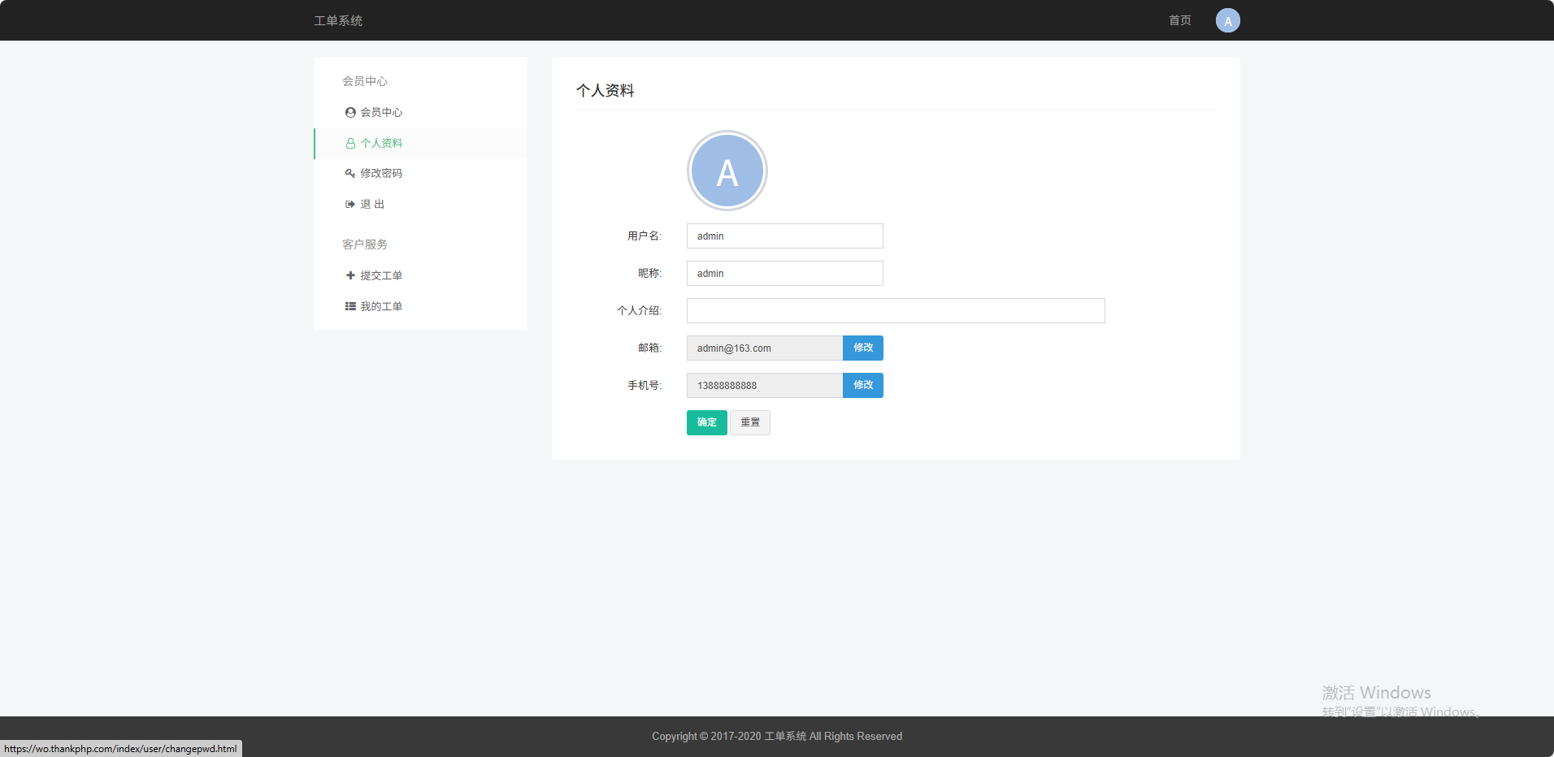This screenshot has height=757, width=1554.
Task: Open 提交工单 from the sidebar
Action: (381, 276)
